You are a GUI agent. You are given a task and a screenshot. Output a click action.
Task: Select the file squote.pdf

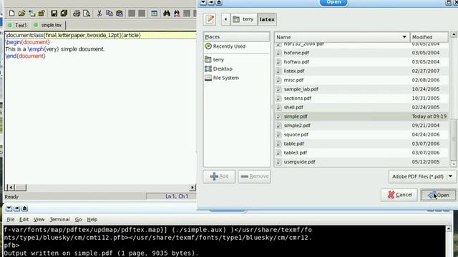[x=361, y=134]
